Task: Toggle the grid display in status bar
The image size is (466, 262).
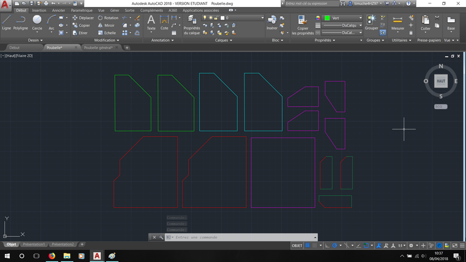Action: click(308, 245)
